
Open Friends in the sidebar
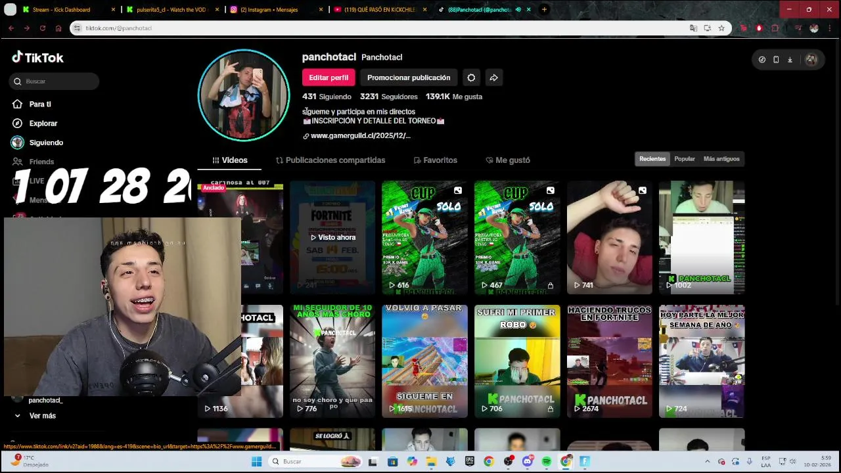[x=33, y=162]
